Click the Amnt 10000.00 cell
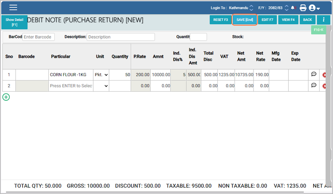Viewport: 333px width, 194px height. click(x=160, y=75)
